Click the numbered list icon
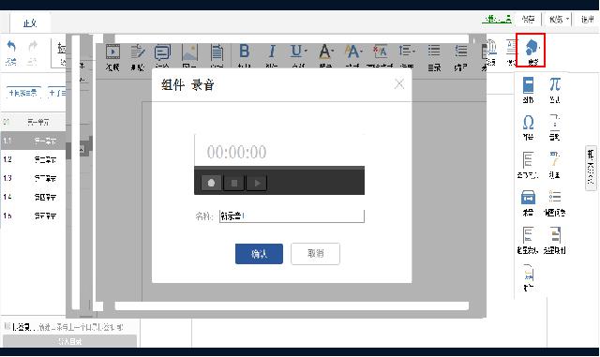 point(460,51)
